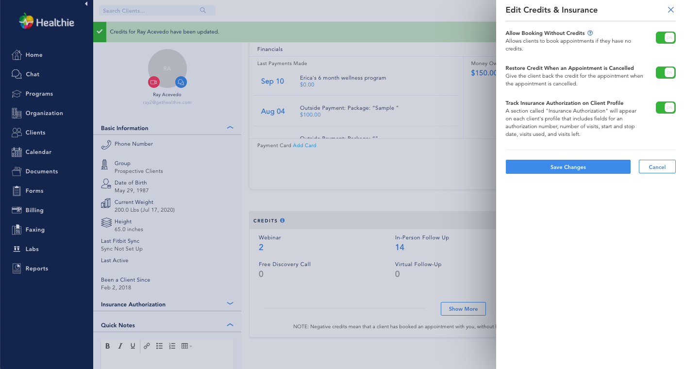684x369 pixels.
Task: Insert a link in Quick Notes
Action: [147, 346]
